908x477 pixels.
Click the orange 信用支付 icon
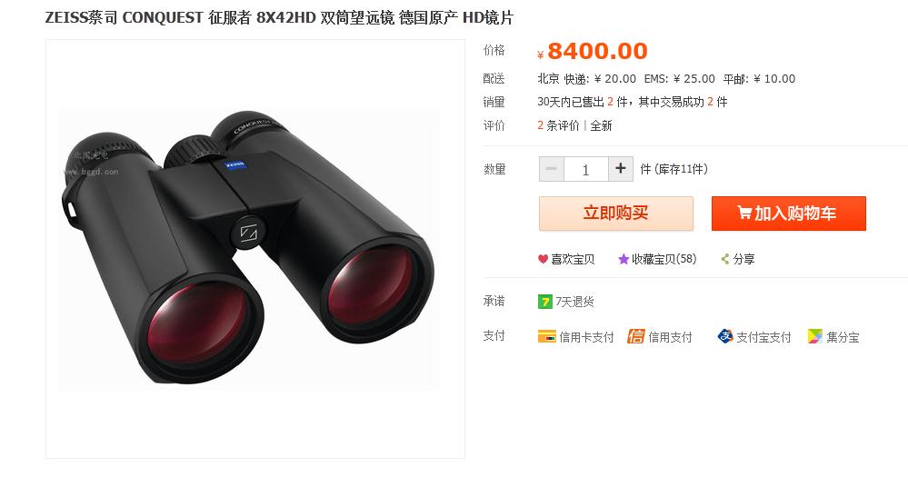tap(636, 336)
